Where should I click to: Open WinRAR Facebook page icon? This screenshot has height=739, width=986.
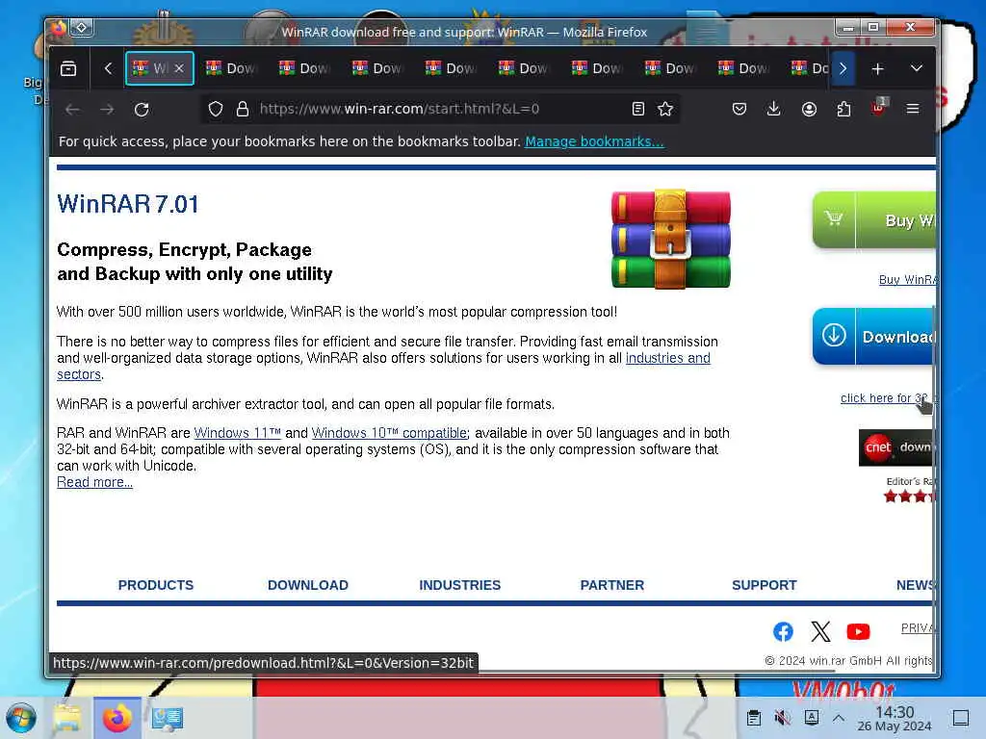point(783,631)
